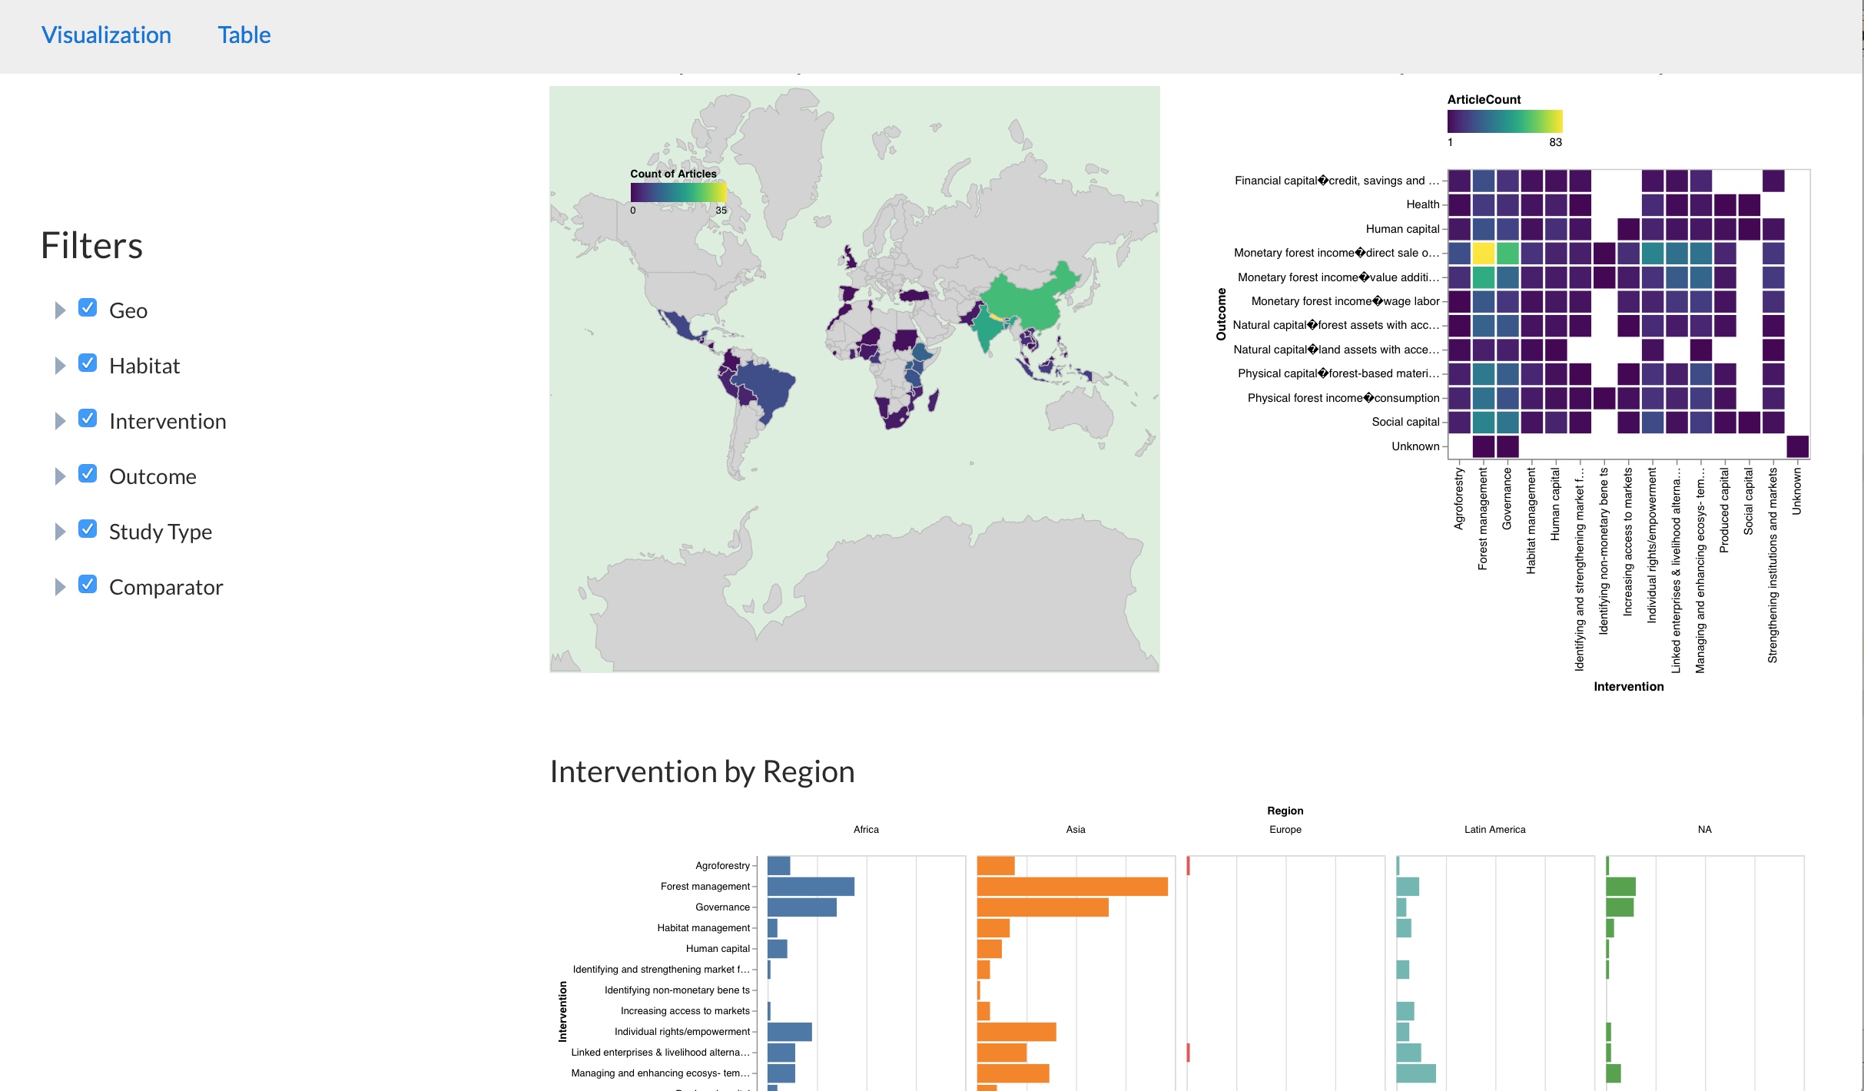Click the Asia Forest management orange bar
1864x1091 pixels.
click(x=1072, y=887)
